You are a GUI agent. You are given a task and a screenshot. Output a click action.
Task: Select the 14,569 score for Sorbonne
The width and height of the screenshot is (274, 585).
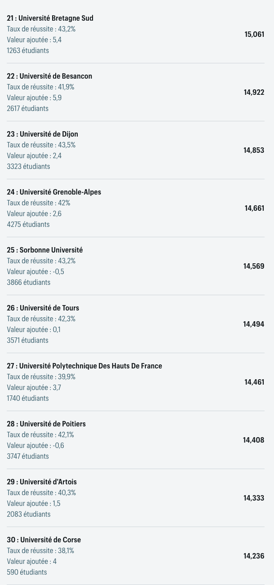point(254,266)
